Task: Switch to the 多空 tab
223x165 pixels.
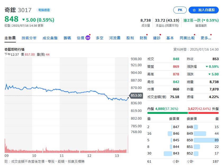Action: click(100, 38)
